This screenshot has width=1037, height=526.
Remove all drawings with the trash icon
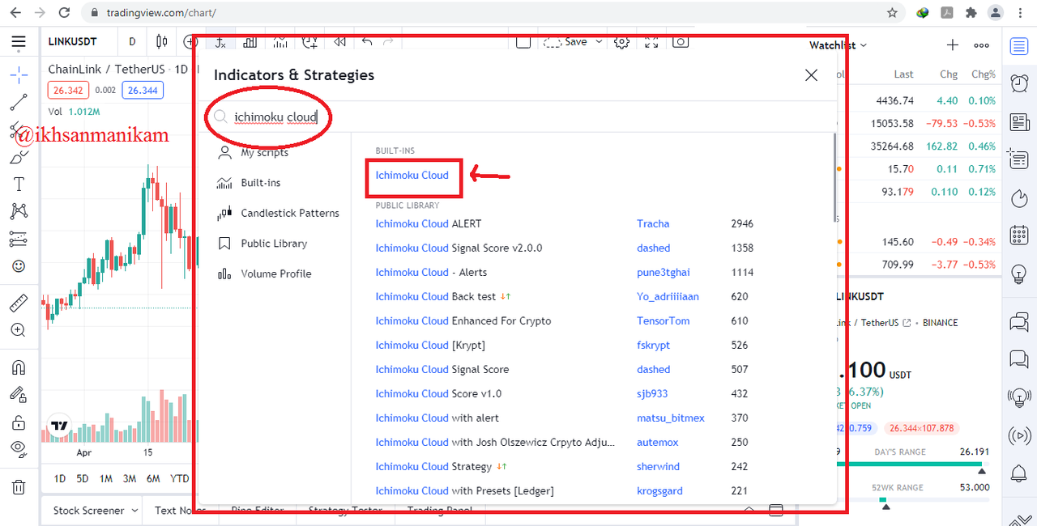[19, 486]
